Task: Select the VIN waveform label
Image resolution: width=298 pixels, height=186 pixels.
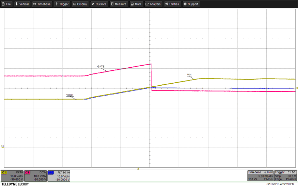Action: click(x=189, y=74)
